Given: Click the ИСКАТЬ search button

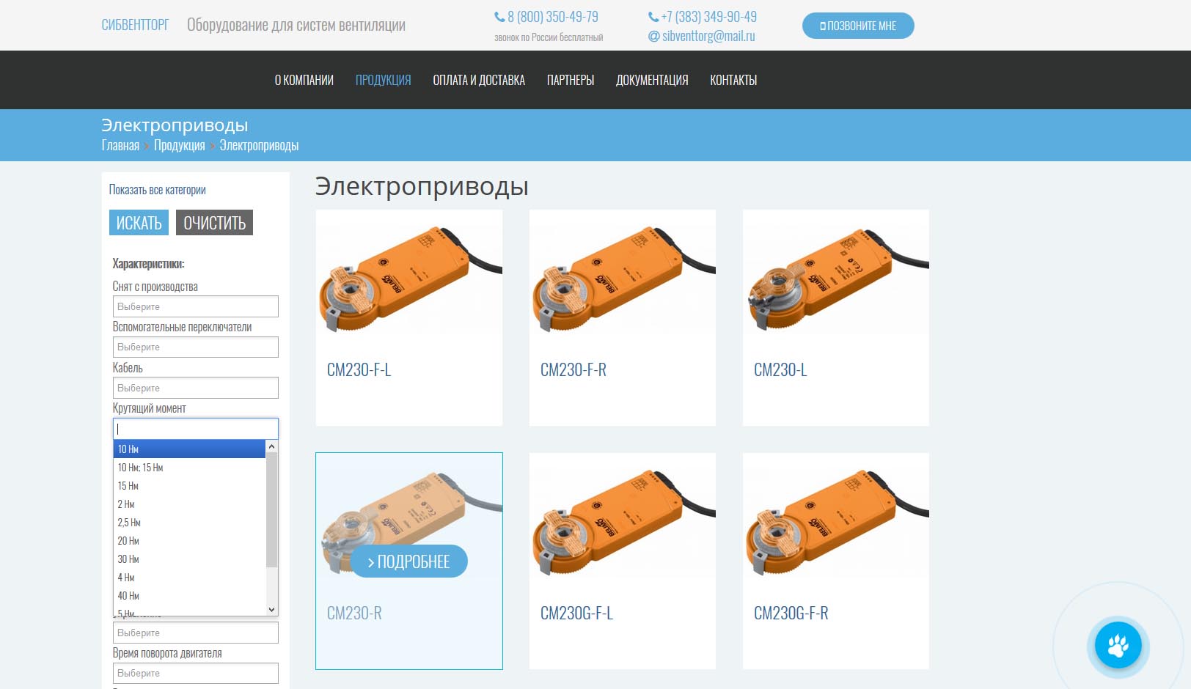Looking at the screenshot, I should pyautogui.click(x=139, y=223).
